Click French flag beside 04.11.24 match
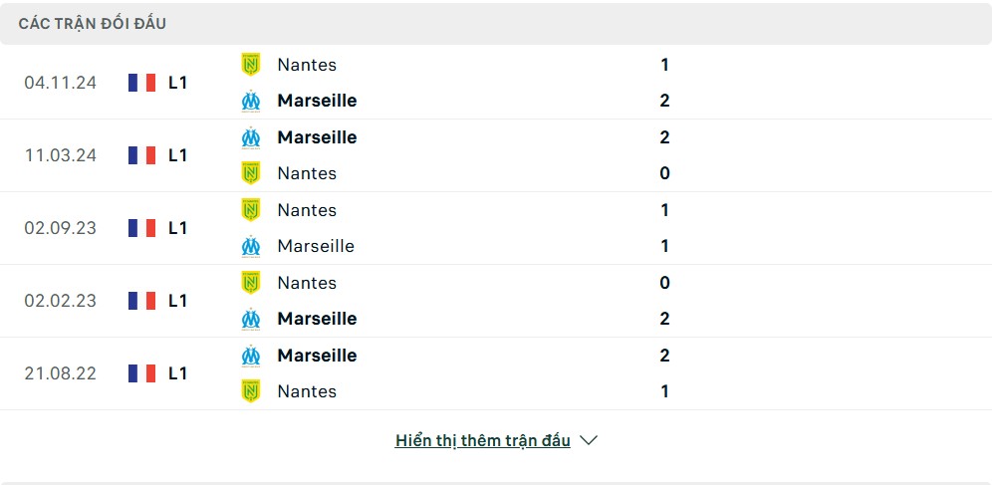992x485 pixels. [x=141, y=83]
